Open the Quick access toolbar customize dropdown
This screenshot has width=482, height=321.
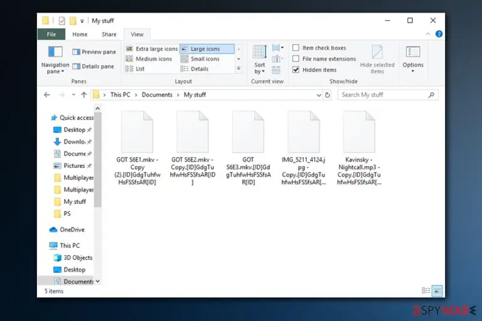(82, 21)
